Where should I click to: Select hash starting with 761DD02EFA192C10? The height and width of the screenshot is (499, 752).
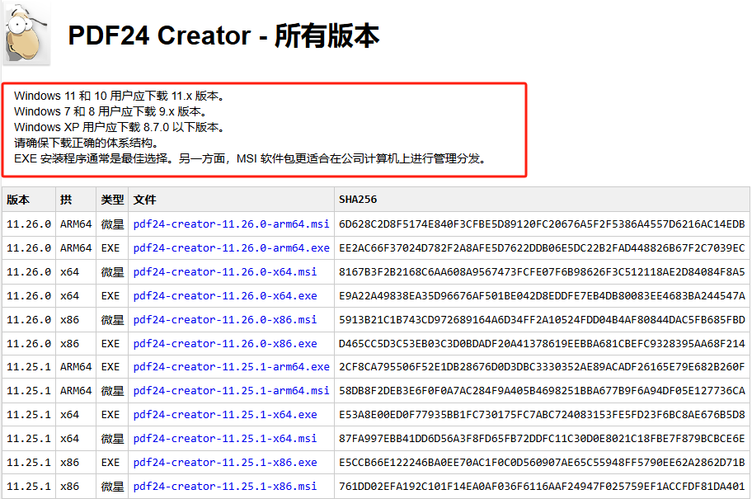542,487
